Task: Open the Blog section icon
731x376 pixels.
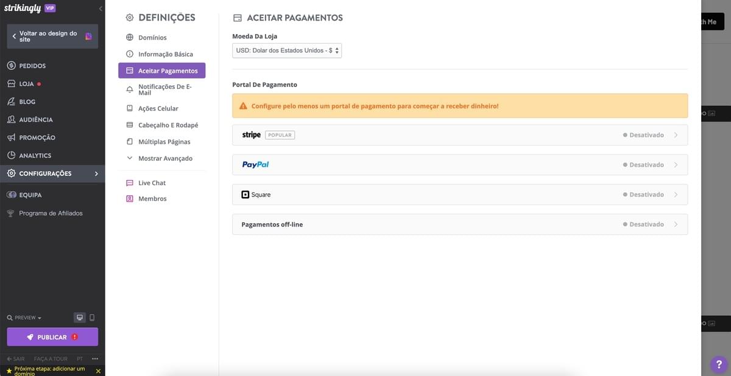Action: [11, 101]
